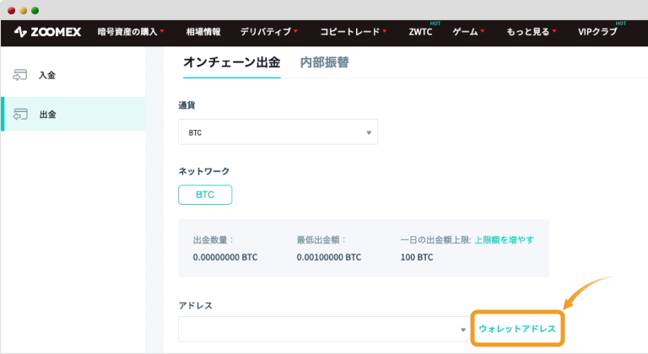Expand the アドレス dropdown arrow
The height and width of the screenshot is (354, 648).
[463, 330]
